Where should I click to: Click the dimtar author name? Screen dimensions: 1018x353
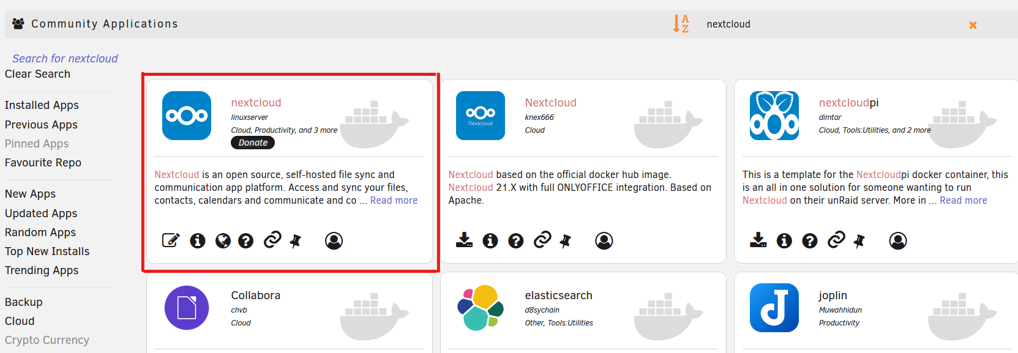830,117
